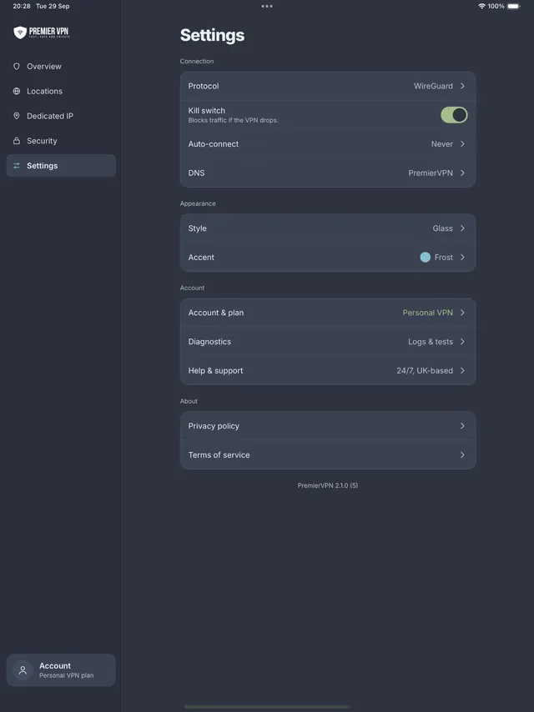Turn off the Kill switch toggle
Screen dimensions: 534x712
click(x=454, y=115)
